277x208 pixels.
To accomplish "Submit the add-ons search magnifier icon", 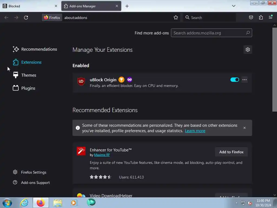I will click(248, 33).
